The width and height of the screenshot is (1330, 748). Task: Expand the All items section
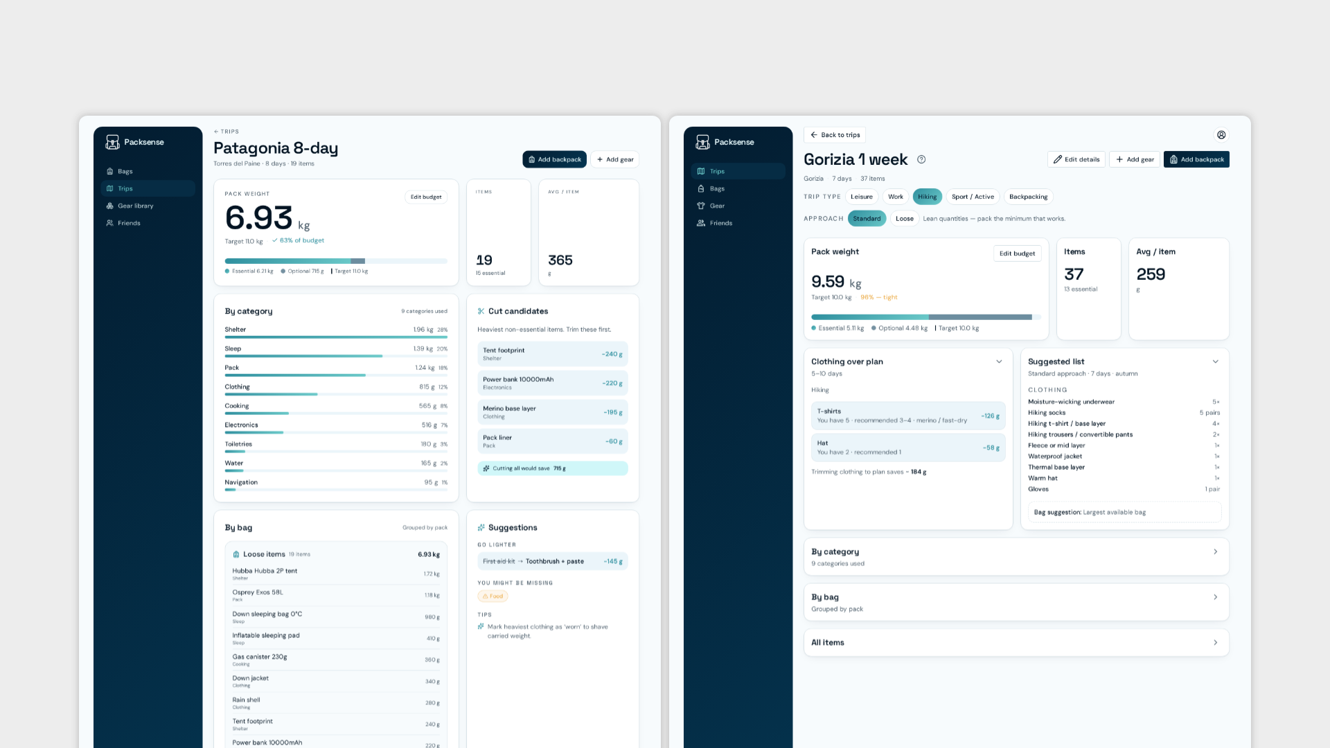[1016, 643]
